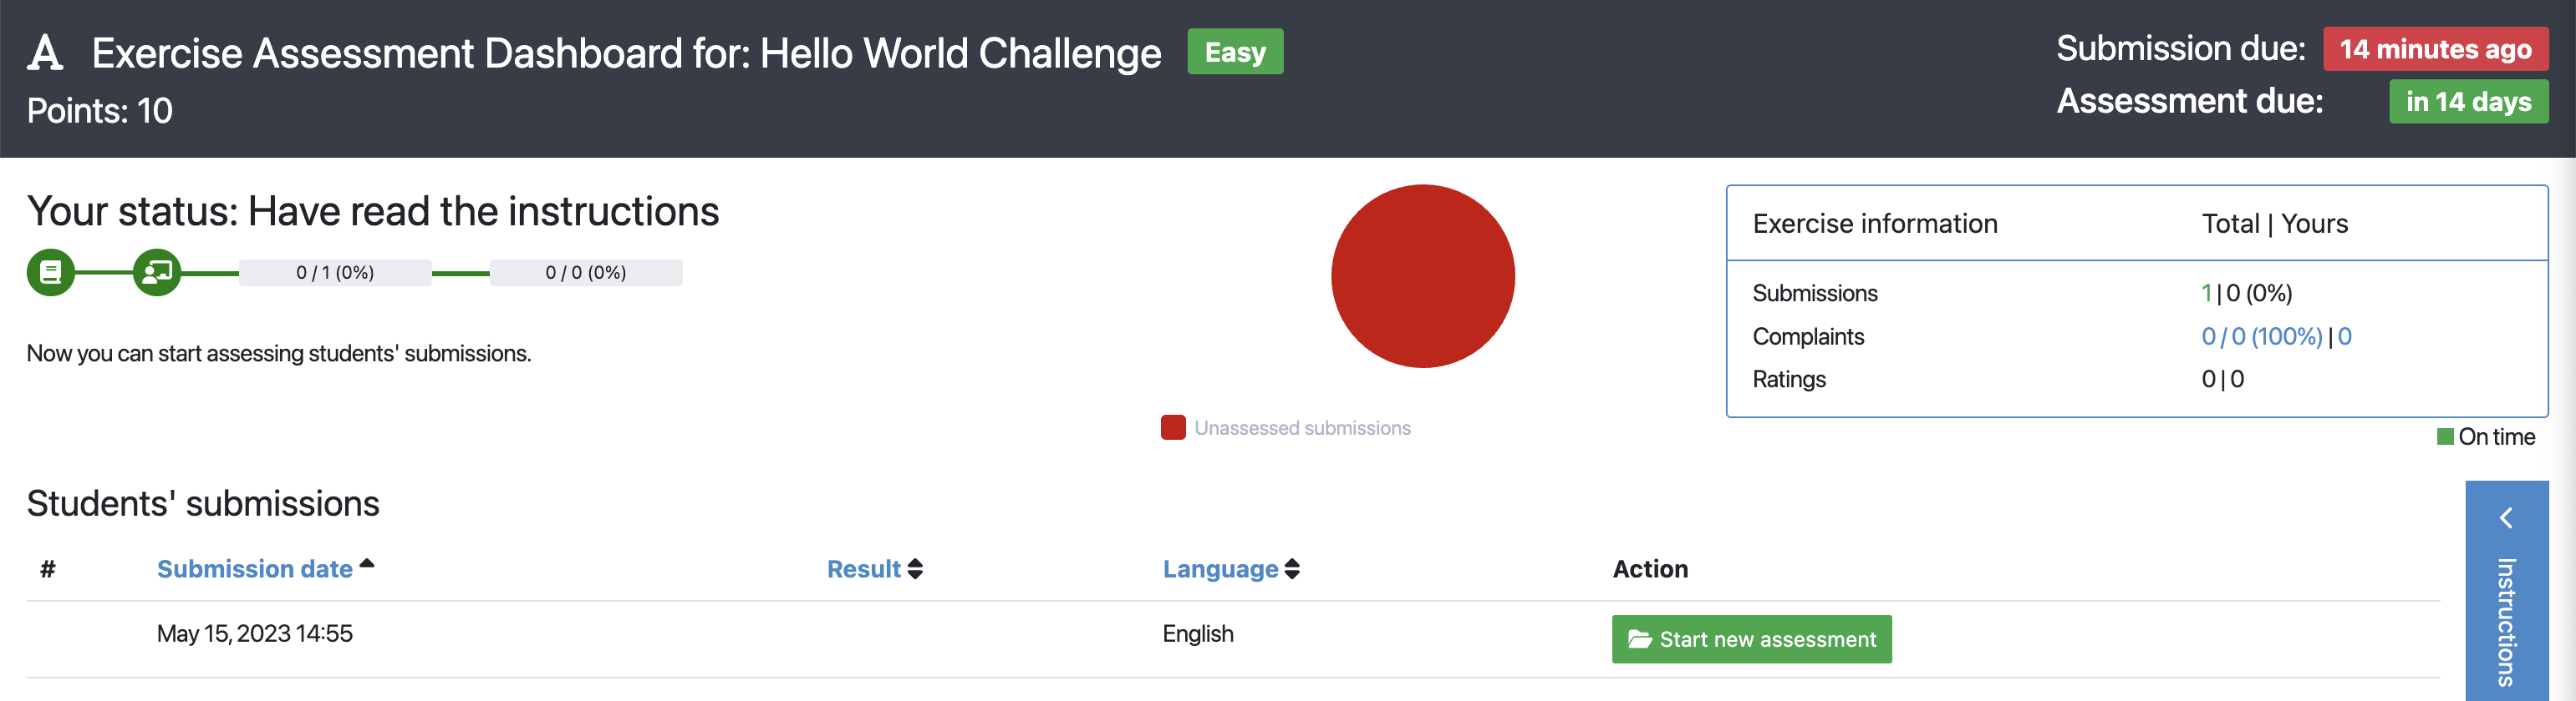Start new assessment for the submission
The width and height of the screenshot is (2576, 701).
coord(1751,639)
